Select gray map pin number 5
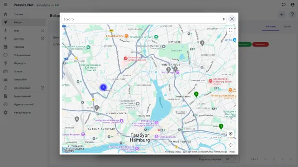Image resolution: width=298 pixels, height=167 pixels. tap(169, 70)
